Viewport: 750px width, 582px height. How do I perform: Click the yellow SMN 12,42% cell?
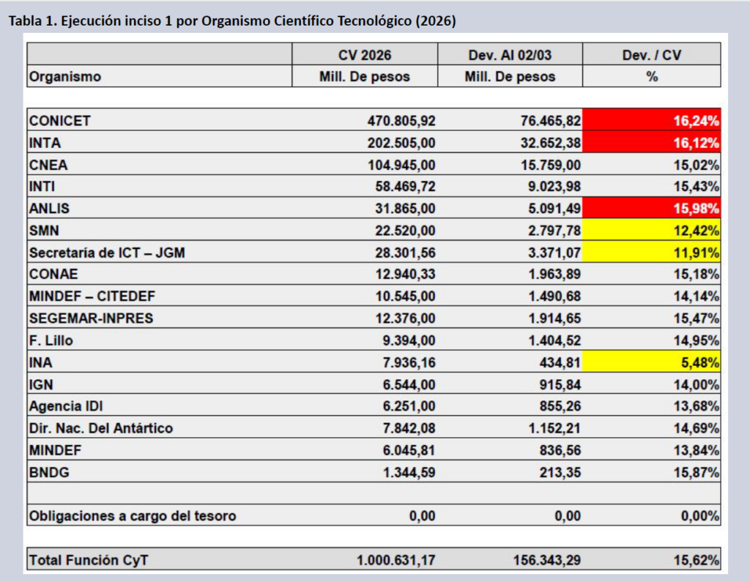tap(651, 230)
